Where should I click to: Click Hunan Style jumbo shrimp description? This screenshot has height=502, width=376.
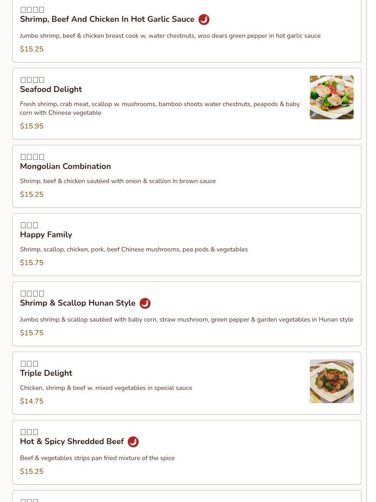pos(186,319)
